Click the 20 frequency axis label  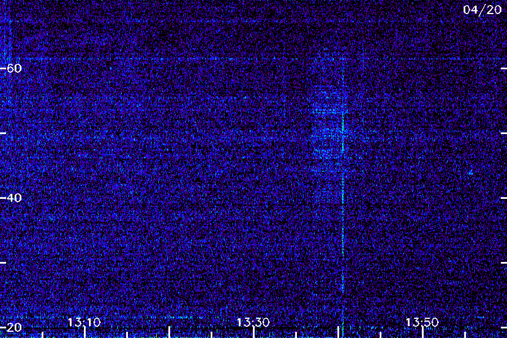point(14,327)
